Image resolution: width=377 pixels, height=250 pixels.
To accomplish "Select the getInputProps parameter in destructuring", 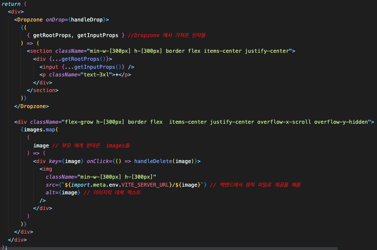I will click(x=98, y=35).
